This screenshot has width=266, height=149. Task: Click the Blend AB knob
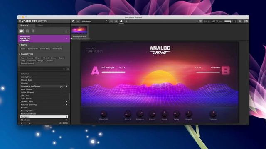click(103, 114)
